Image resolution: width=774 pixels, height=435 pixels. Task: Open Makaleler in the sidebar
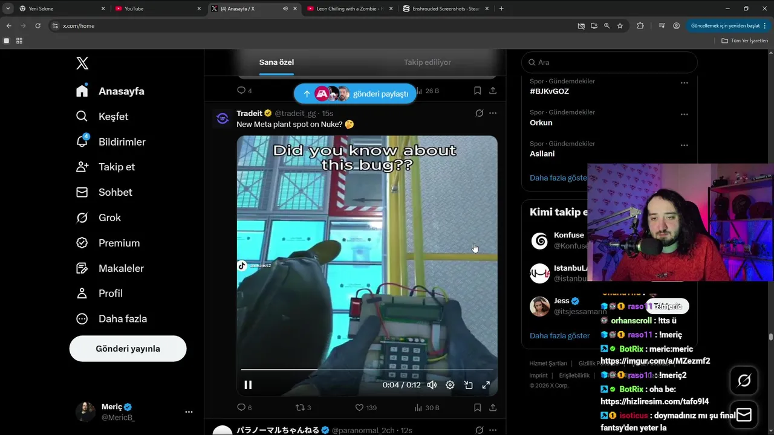110,268
